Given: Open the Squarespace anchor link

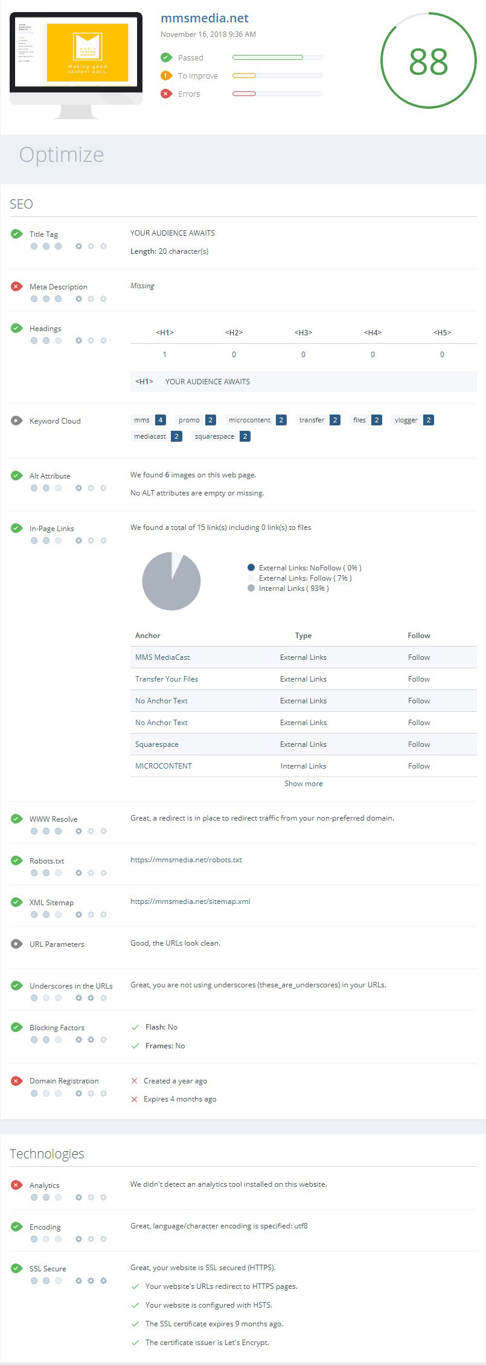Looking at the screenshot, I should pyautogui.click(x=157, y=744).
